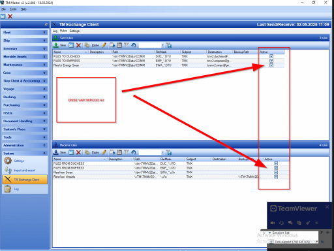The width and height of the screenshot is (334, 251).
Task: Switch to the Log tab
Action: [x=55, y=31]
